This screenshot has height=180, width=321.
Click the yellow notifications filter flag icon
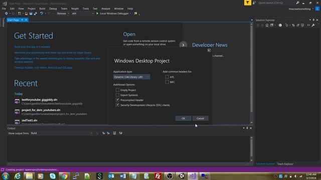247,2
